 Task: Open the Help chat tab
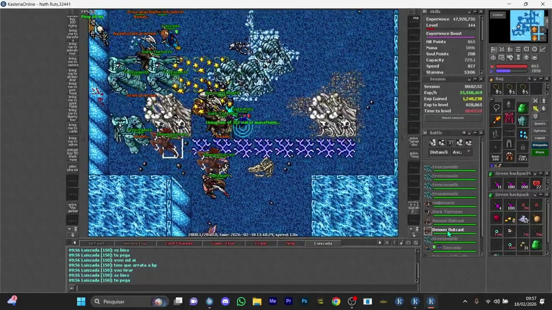(x=291, y=243)
